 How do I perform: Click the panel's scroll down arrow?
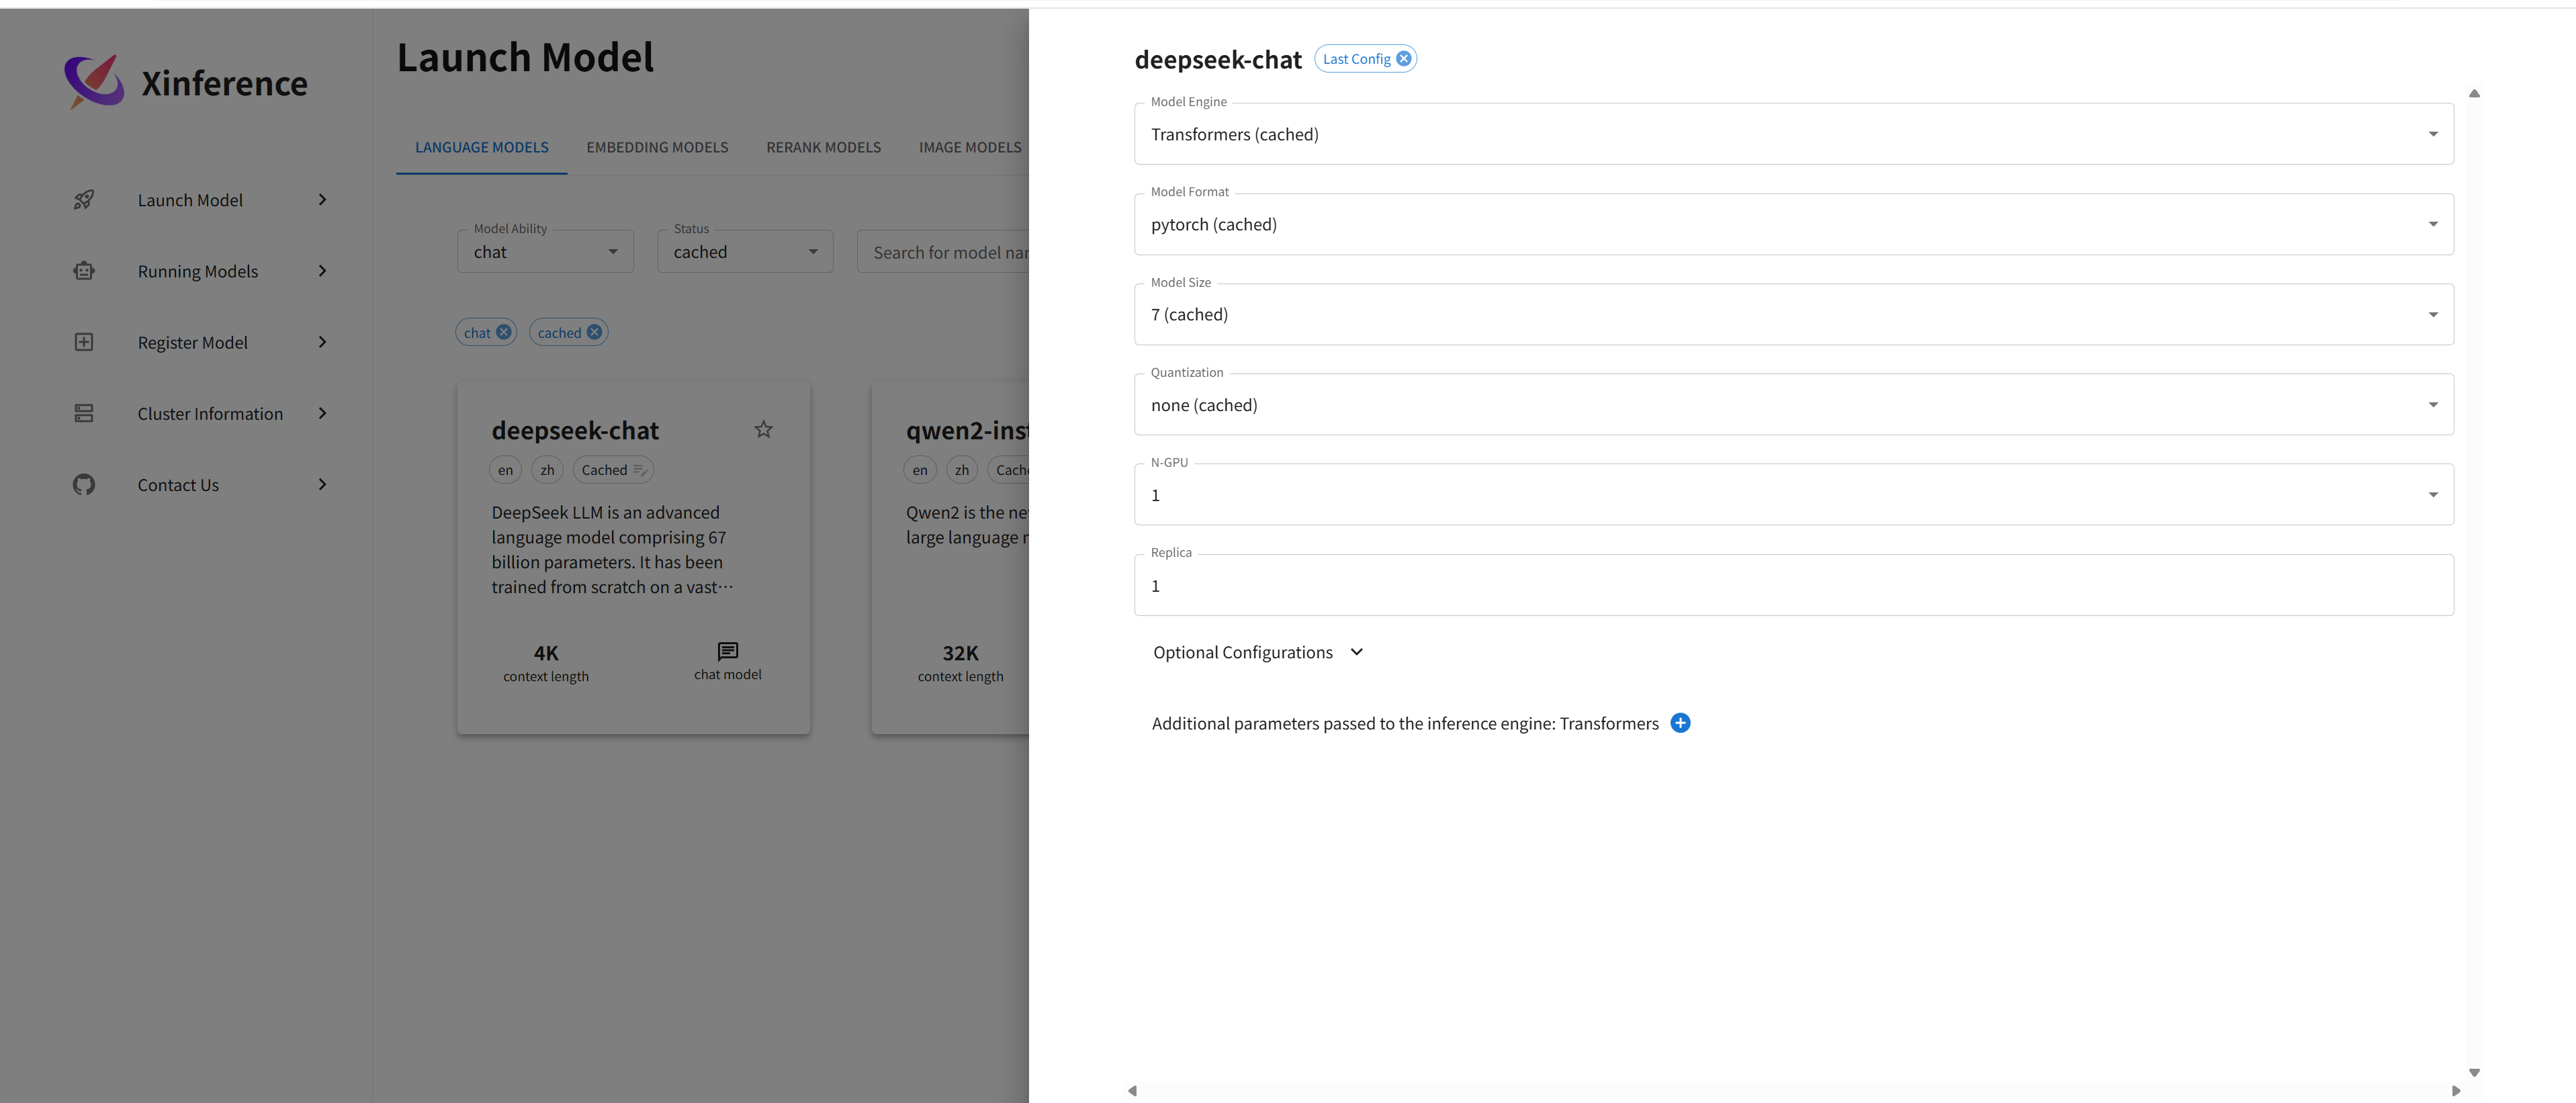pyautogui.click(x=2474, y=1072)
